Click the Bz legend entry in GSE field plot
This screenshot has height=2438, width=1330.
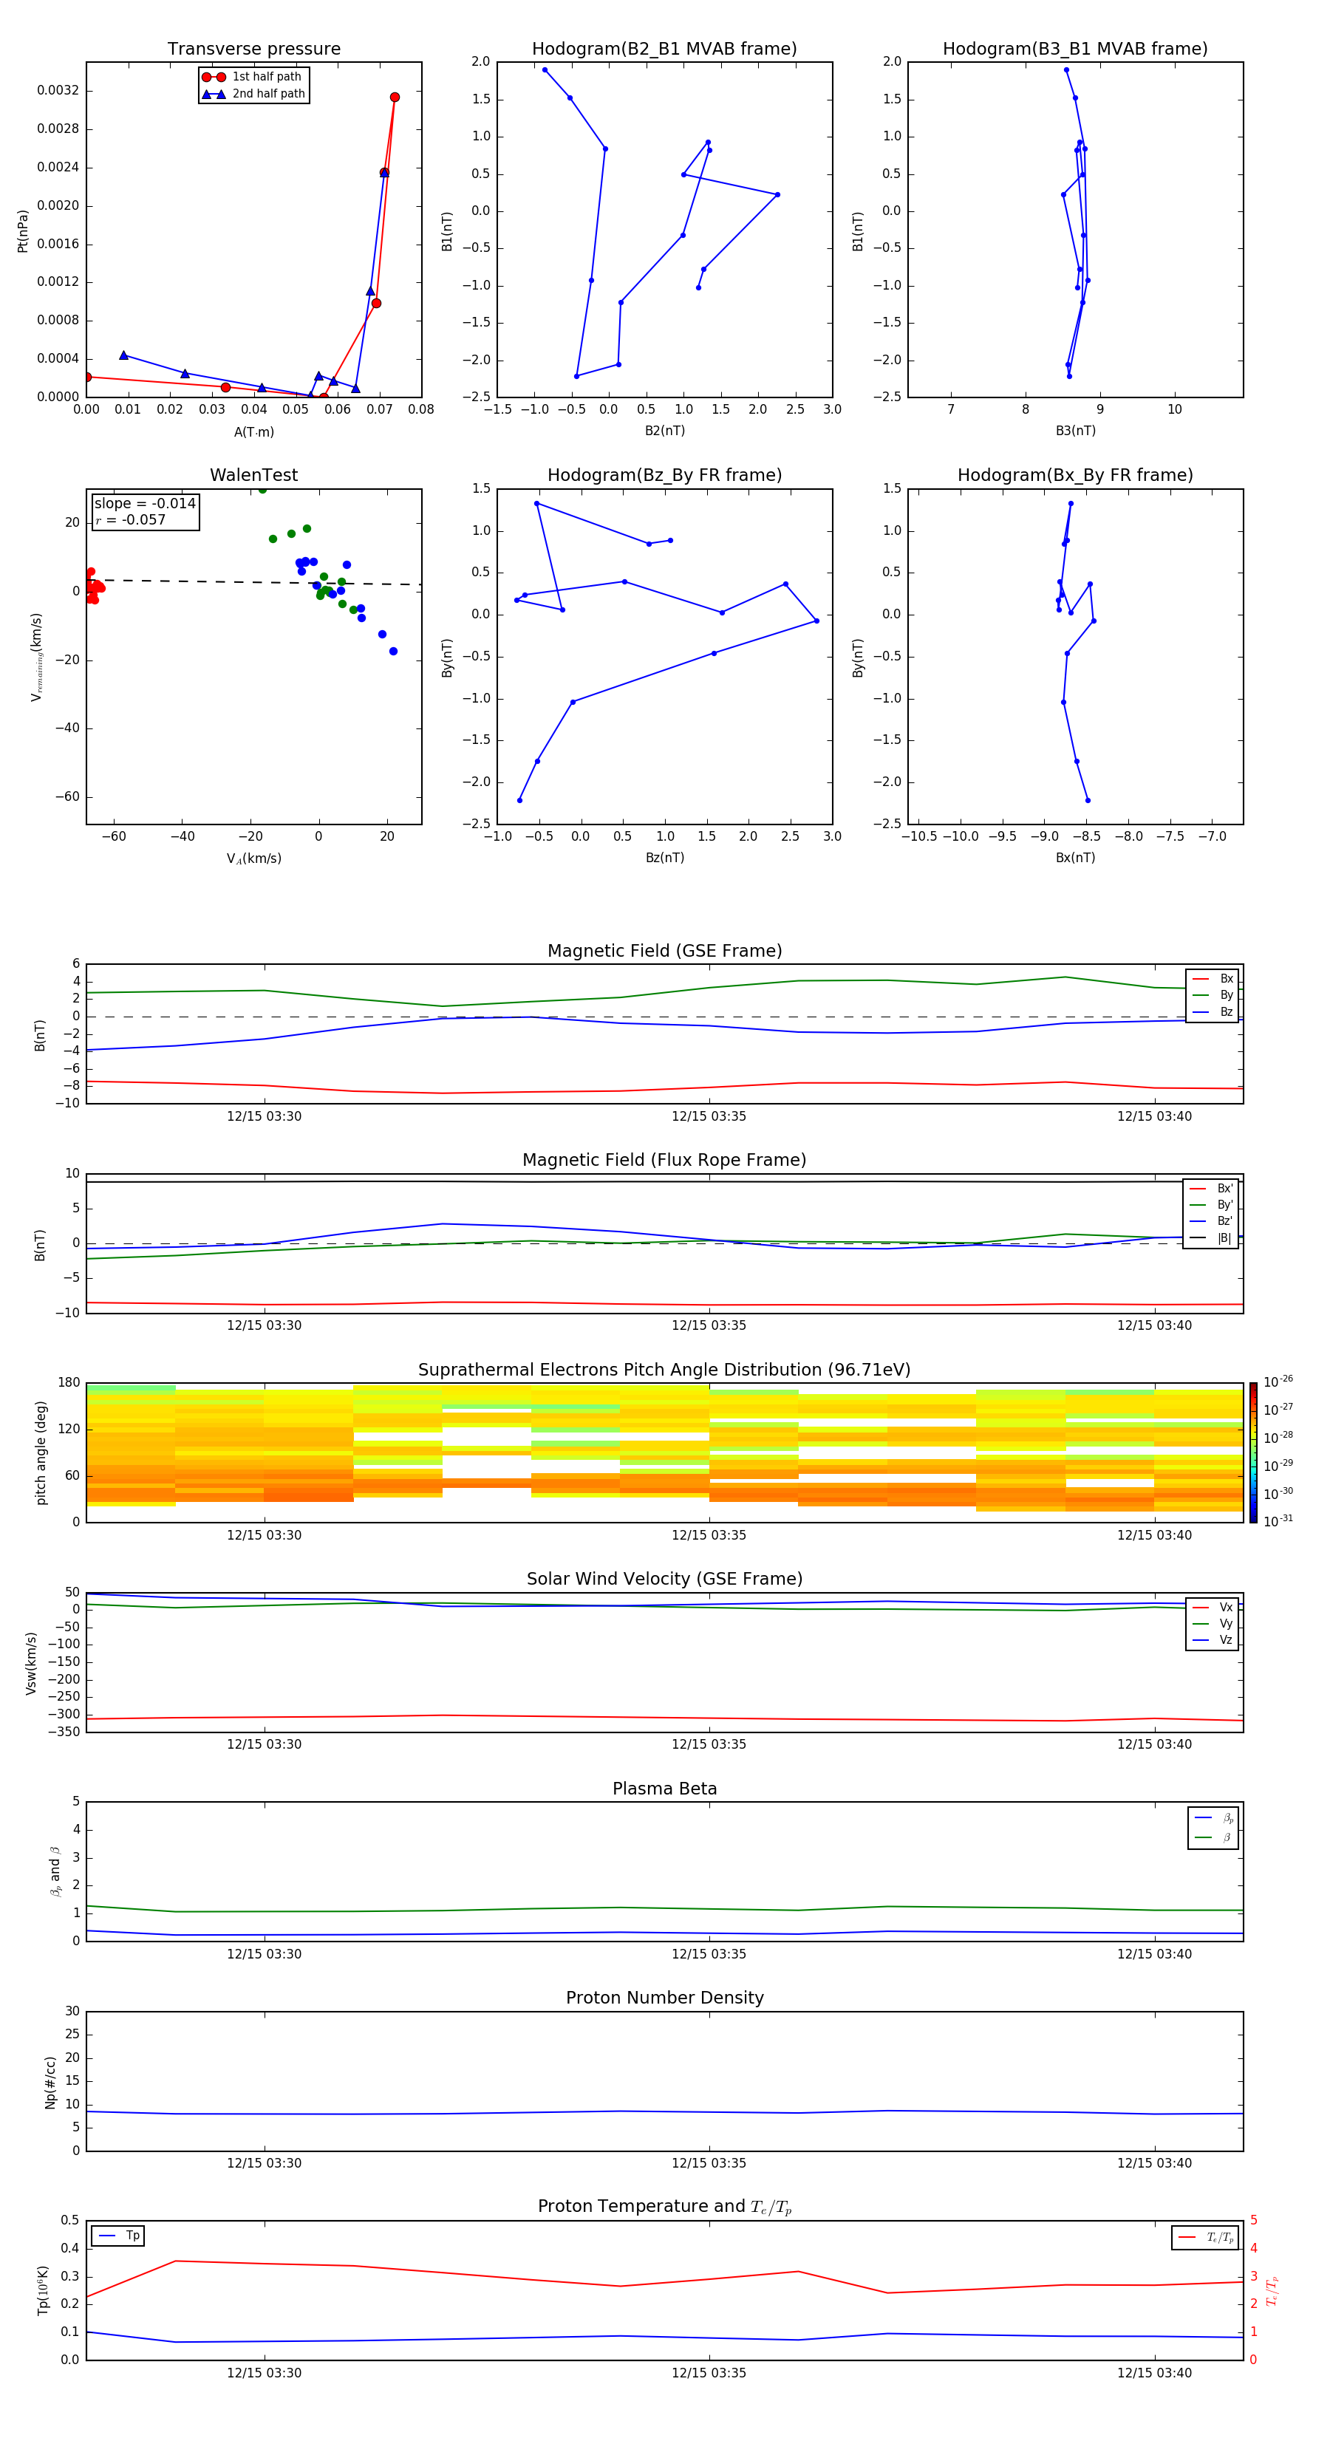(x=1213, y=1011)
